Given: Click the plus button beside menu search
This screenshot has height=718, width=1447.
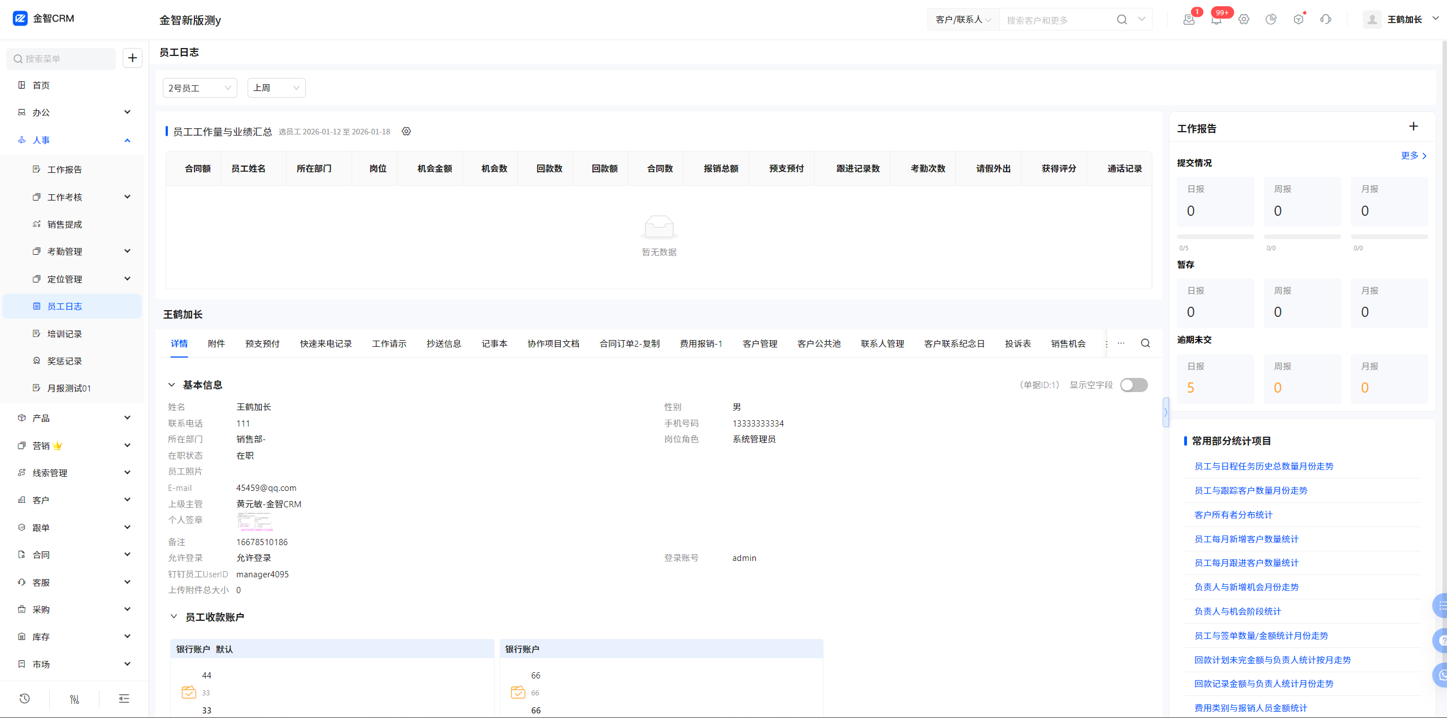Looking at the screenshot, I should 132,58.
